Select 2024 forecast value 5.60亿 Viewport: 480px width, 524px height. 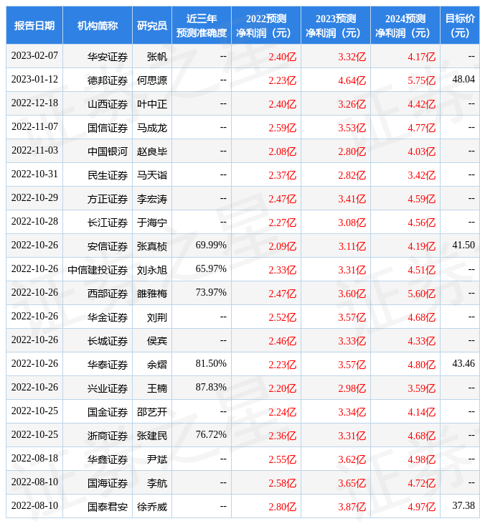(422, 294)
